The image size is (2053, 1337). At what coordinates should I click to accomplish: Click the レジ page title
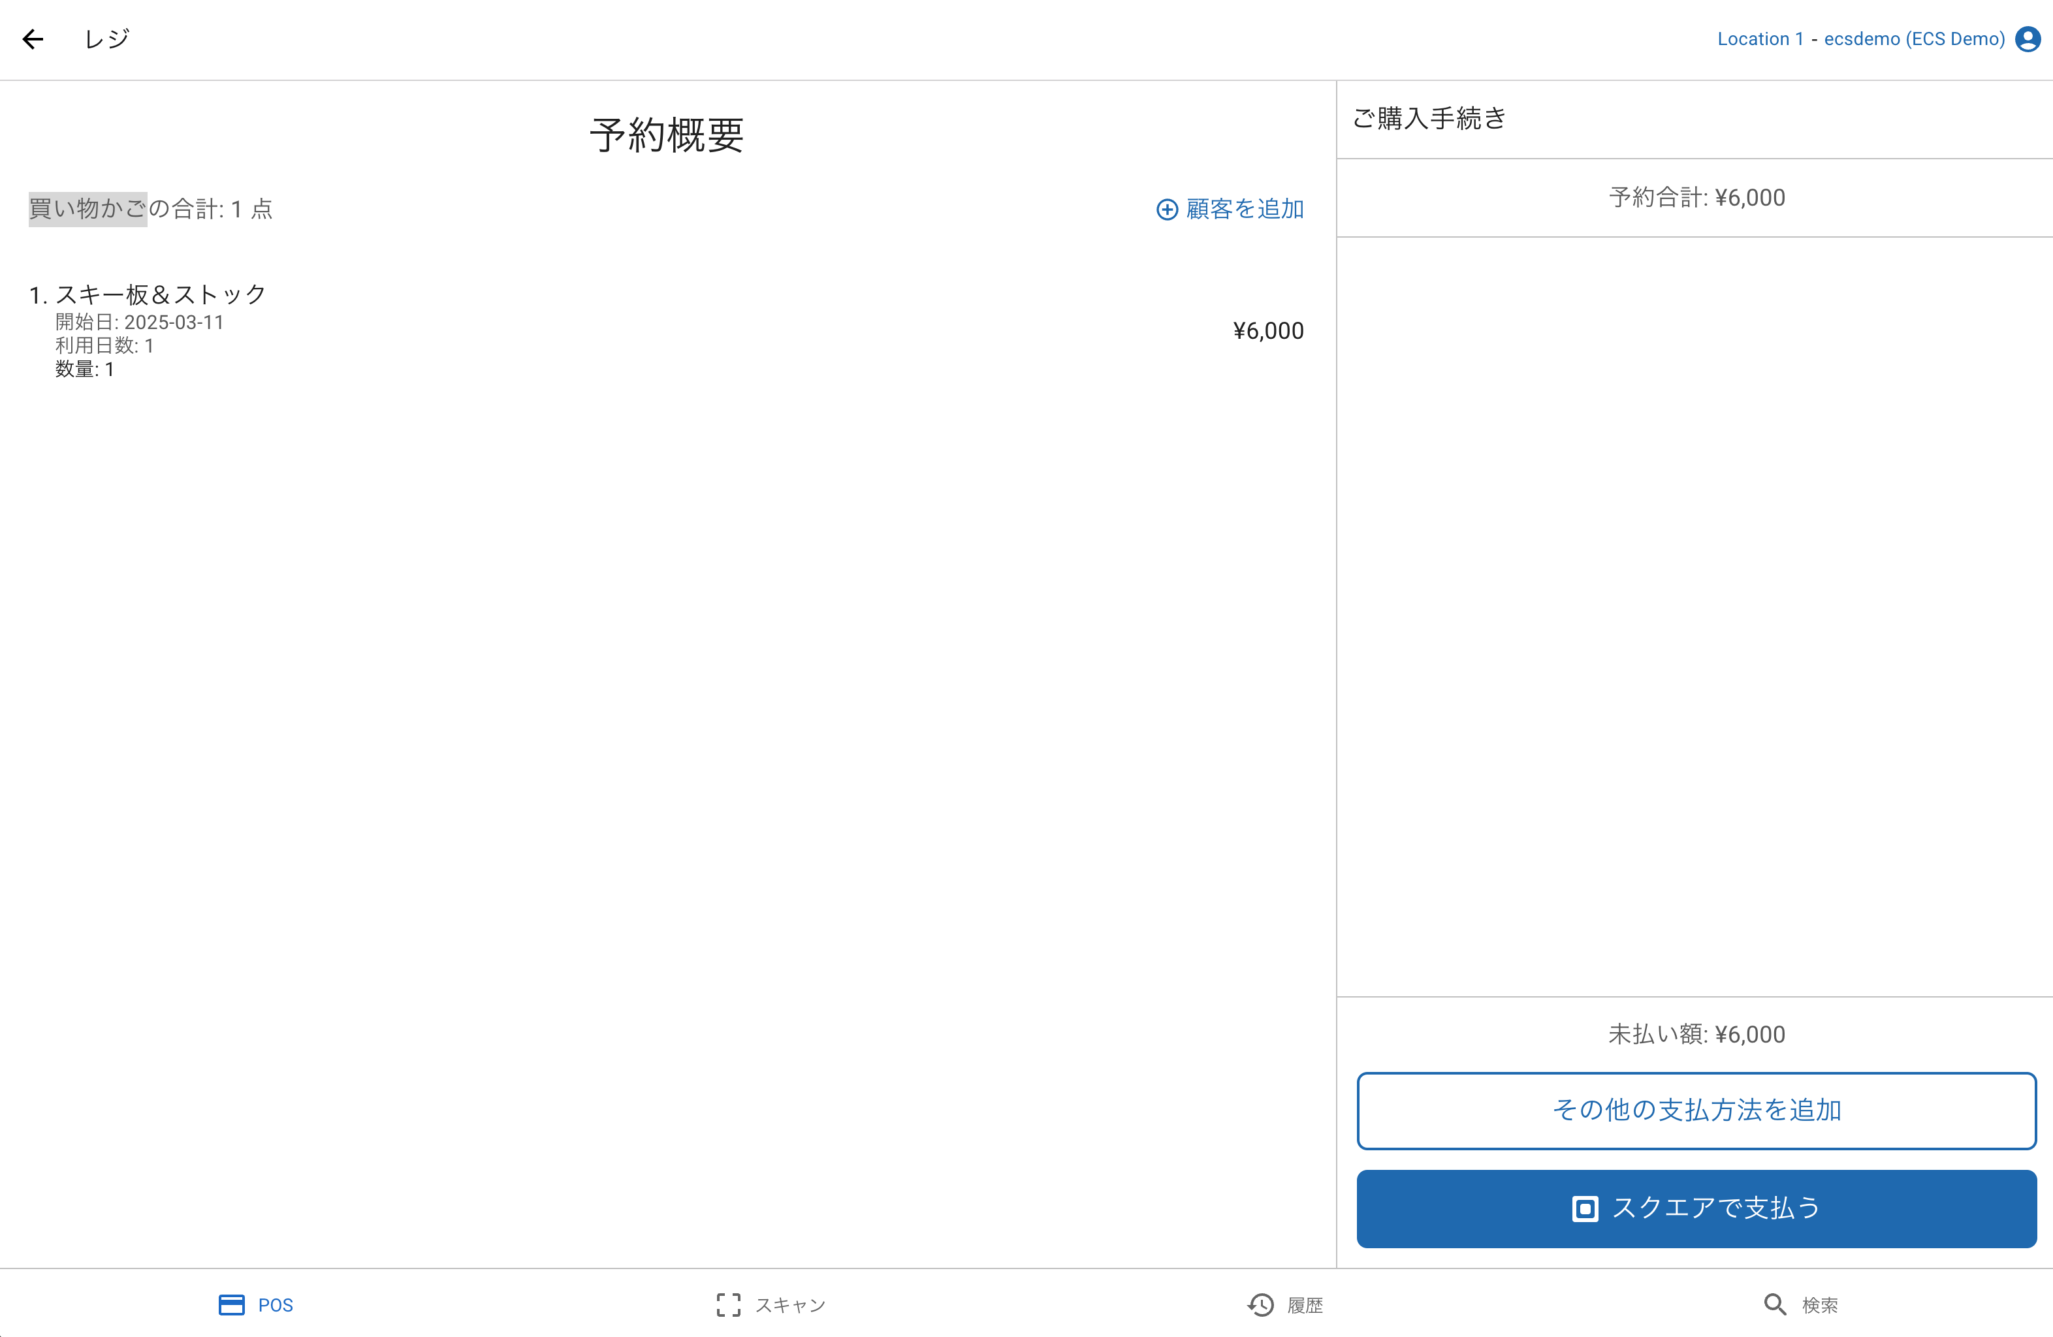(107, 39)
